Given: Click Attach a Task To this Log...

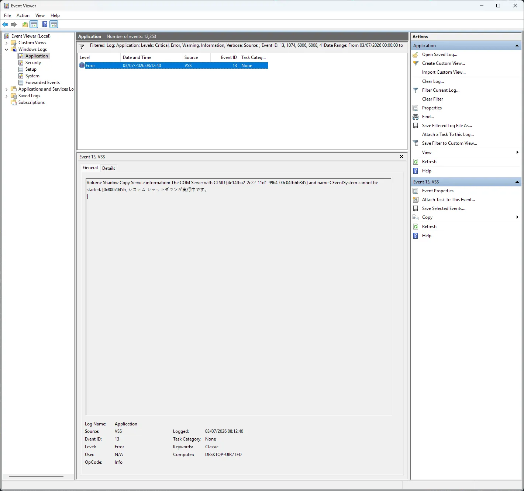Looking at the screenshot, I should coord(448,134).
